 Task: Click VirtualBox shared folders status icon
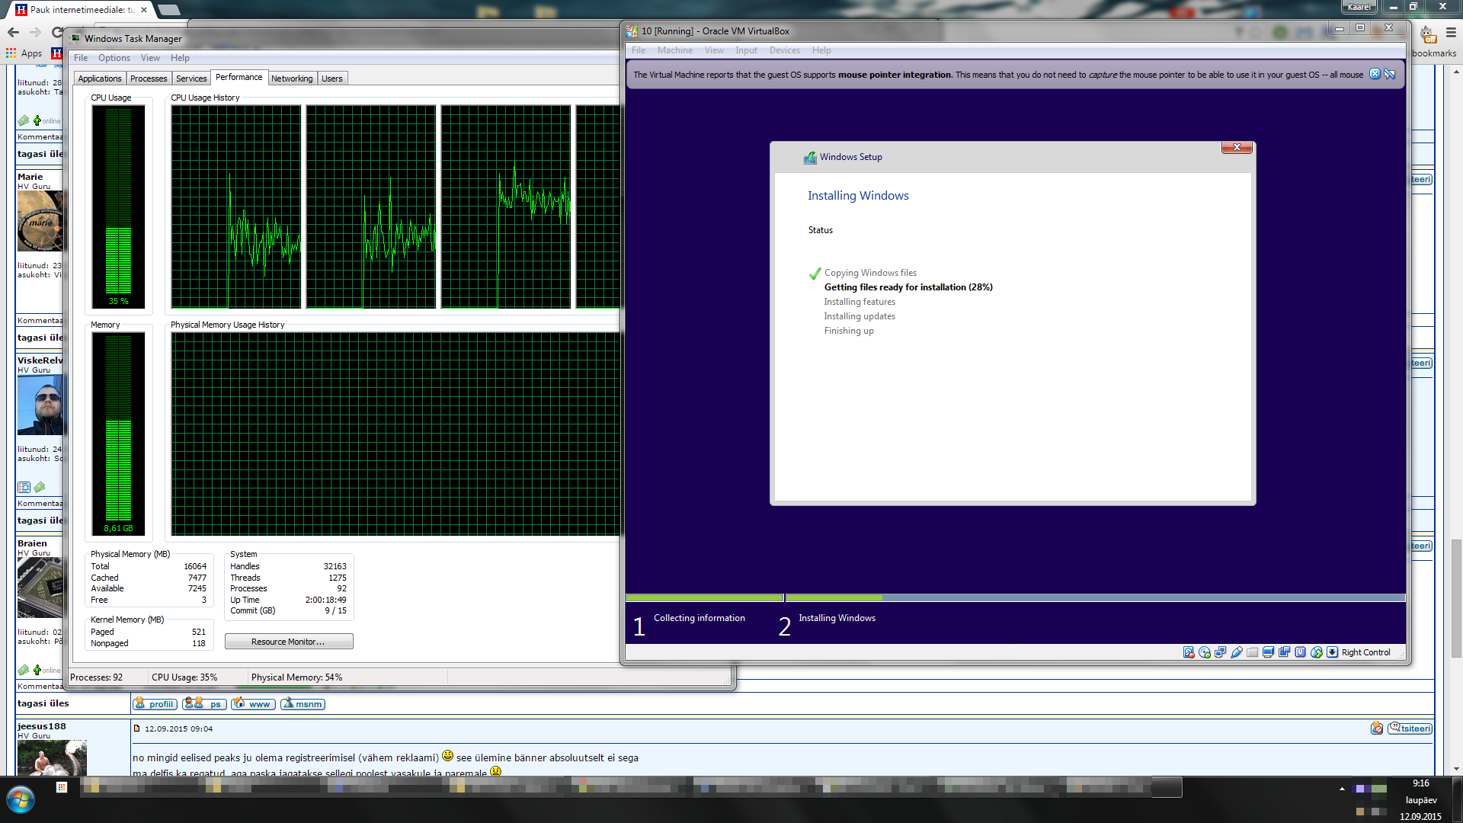pyautogui.click(x=1253, y=652)
